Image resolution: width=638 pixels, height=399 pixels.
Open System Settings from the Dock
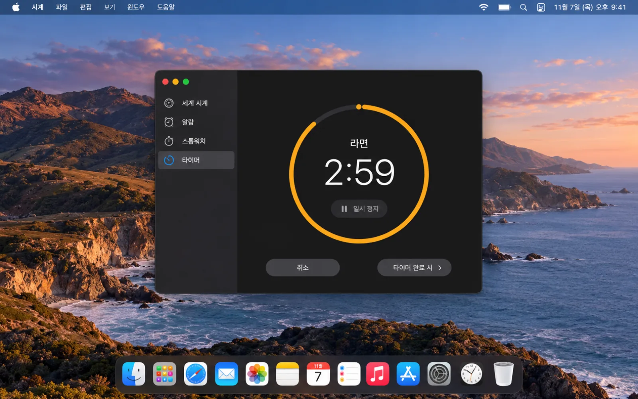[439, 374]
